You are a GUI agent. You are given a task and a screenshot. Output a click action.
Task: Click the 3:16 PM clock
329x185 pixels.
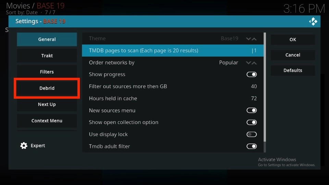point(304,9)
